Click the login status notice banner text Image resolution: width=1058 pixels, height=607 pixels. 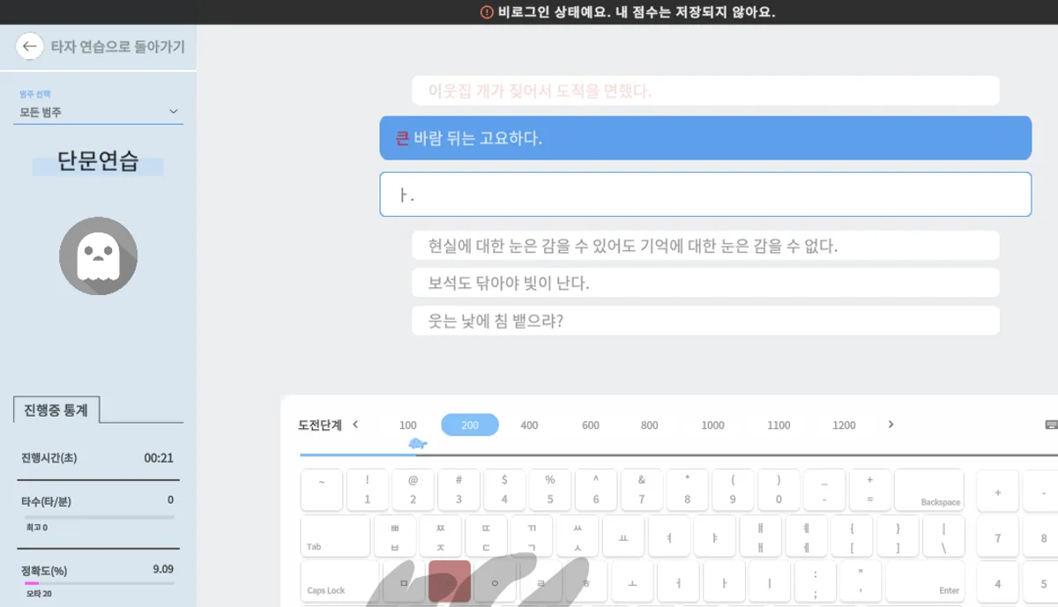pos(637,12)
